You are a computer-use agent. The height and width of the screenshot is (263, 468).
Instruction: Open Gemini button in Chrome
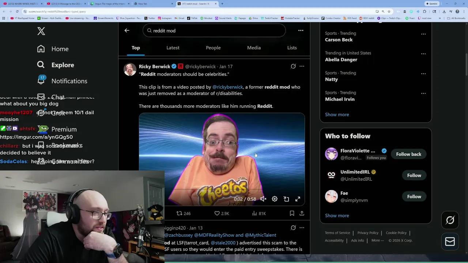point(431,4)
